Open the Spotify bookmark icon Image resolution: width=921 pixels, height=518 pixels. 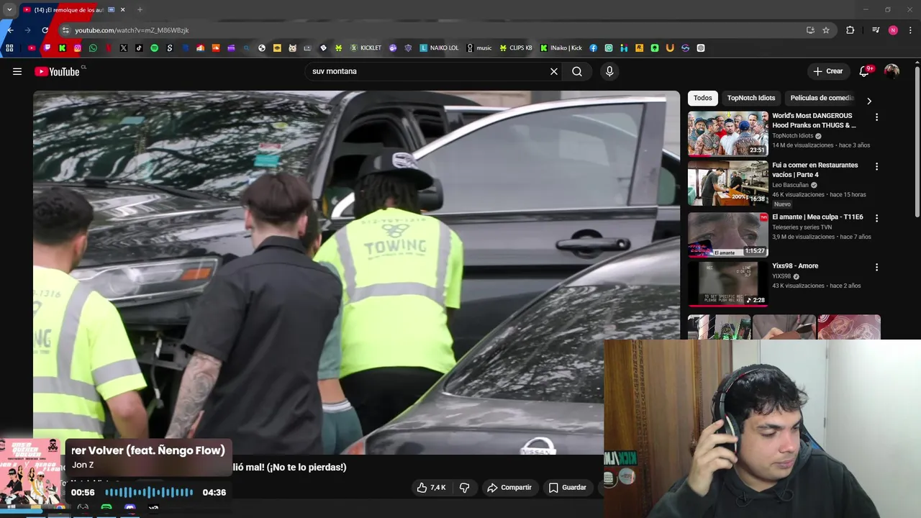(154, 48)
